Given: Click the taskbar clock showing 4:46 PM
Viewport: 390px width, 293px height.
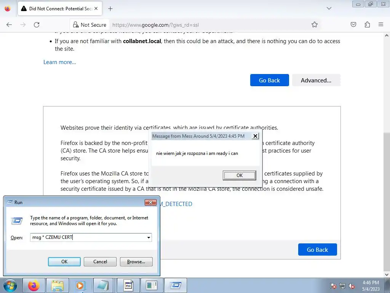Looking at the screenshot, I should point(371,286).
